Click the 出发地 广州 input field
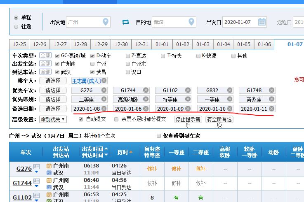Viewport: 304px width, 202px height. pyautogui.click(x=88, y=22)
